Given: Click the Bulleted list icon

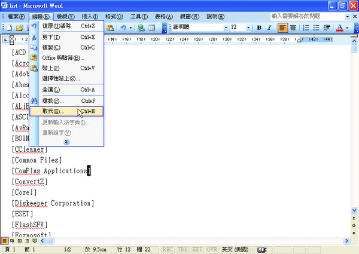Looking at the screenshot, I should click(316, 27).
